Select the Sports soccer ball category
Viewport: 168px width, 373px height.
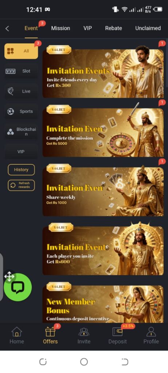coord(11,111)
